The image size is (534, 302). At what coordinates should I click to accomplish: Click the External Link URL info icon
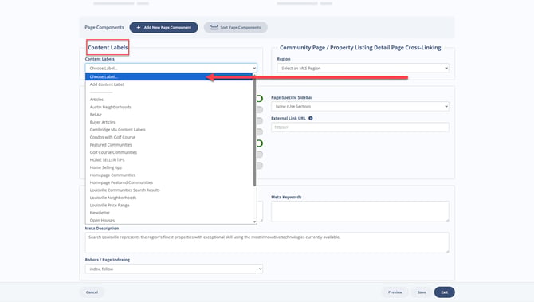coord(311,118)
